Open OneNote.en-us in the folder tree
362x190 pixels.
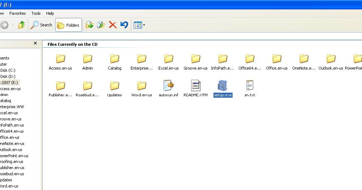click(12, 143)
